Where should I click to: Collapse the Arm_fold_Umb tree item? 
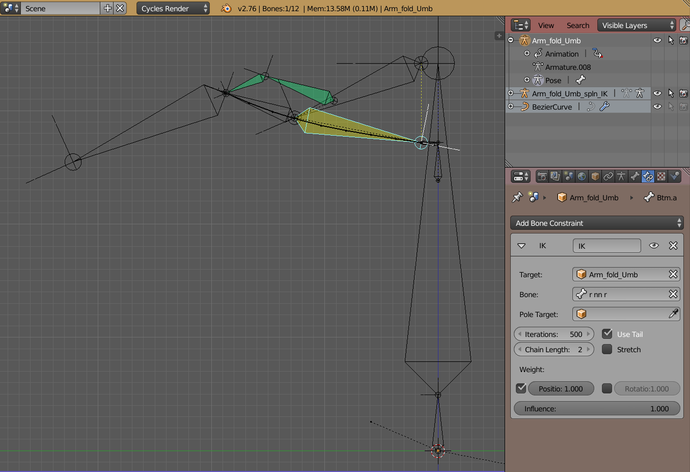click(511, 40)
